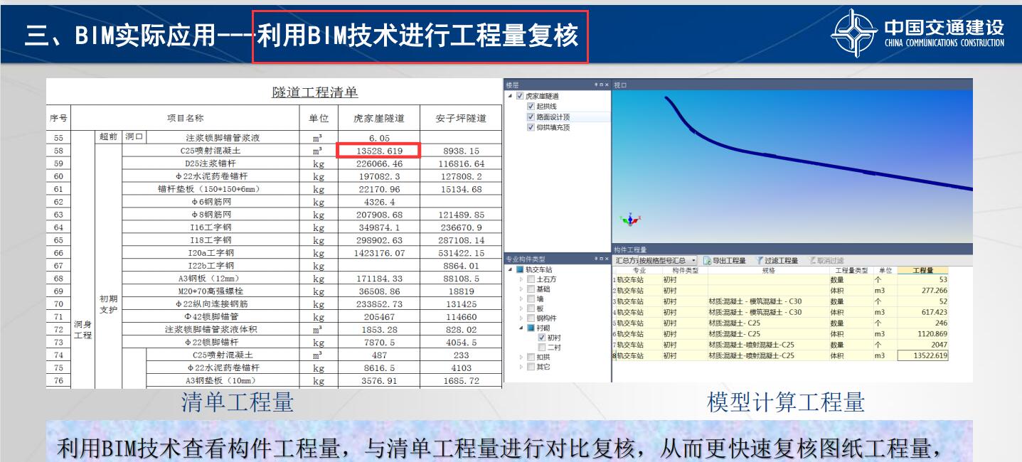Click the China Communications Construction logo
The width and height of the screenshot is (1022, 462).
919,33
